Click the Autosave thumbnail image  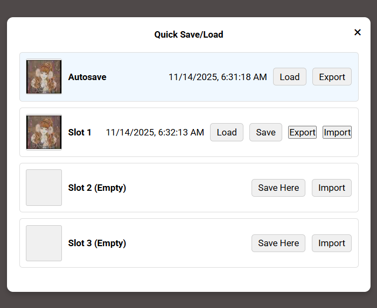(x=44, y=77)
